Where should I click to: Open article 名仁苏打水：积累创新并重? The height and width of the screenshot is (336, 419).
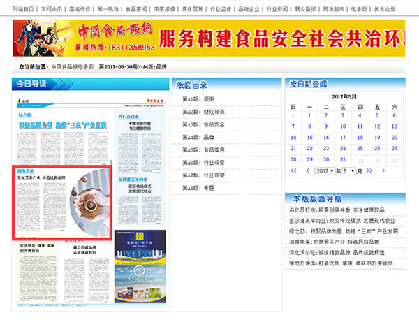point(342,210)
